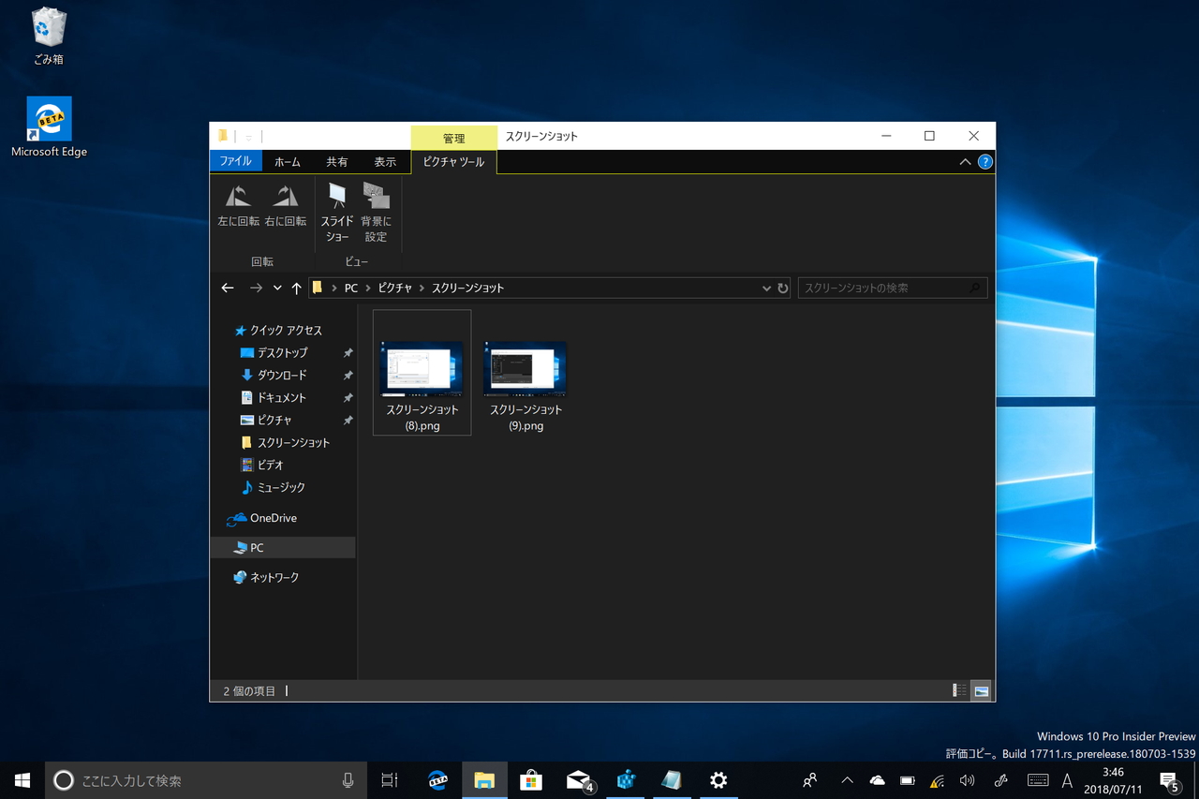Screen dimensions: 1199x799
Task: Toggle the IME input mode A indicator
Action: pyautogui.click(x=1067, y=780)
